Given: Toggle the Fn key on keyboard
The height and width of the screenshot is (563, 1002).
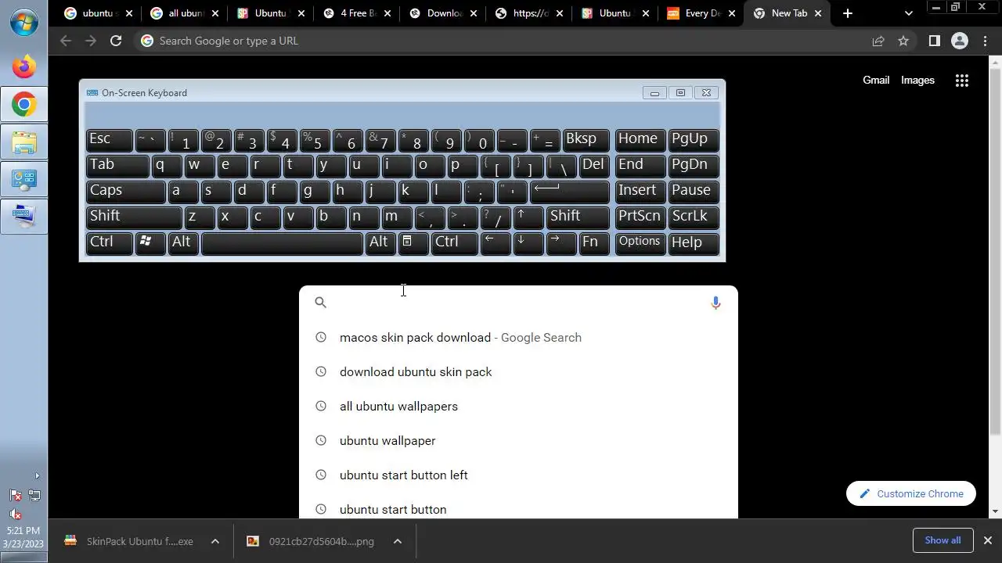Looking at the screenshot, I should 594,243.
